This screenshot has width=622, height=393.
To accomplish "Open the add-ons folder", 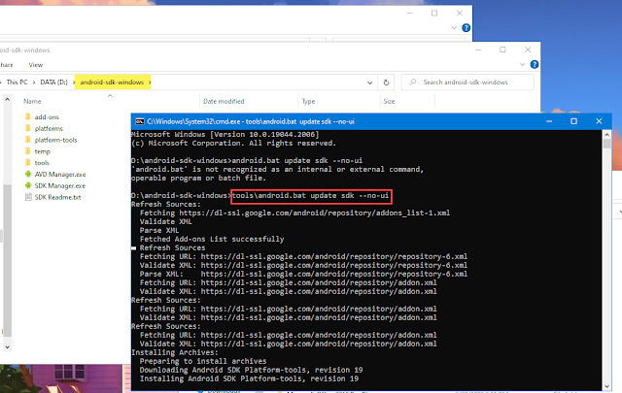I will click(x=47, y=116).
